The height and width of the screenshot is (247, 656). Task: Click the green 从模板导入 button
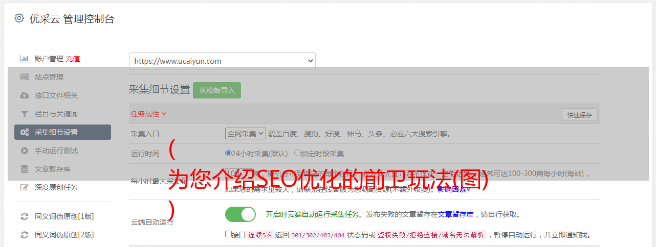coord(217,90)
